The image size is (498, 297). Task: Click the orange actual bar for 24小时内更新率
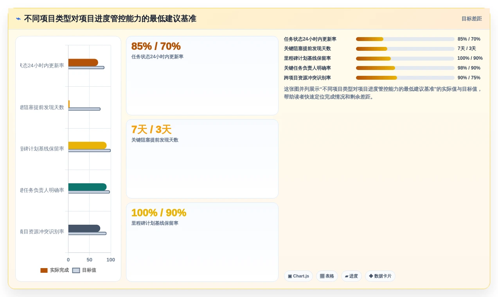click(83, 63)
